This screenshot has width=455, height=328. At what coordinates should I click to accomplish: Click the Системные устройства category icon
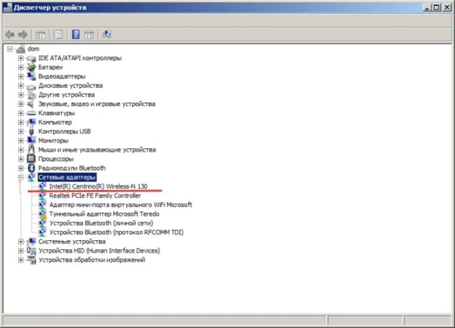(x=31, y=241)
